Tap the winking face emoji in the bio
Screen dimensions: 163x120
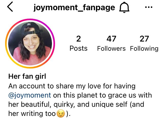tap(61, 113)
